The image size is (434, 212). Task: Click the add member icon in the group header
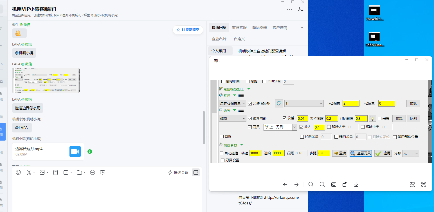(x=300, y=9)
